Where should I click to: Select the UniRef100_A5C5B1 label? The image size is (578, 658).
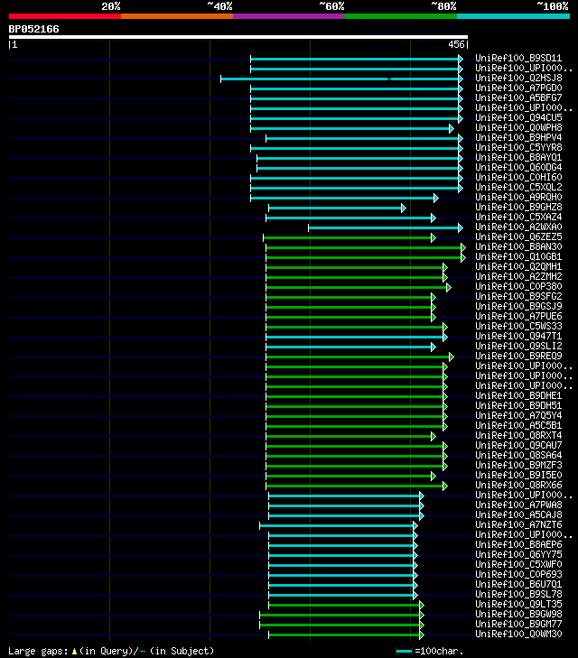click(518, 425)
